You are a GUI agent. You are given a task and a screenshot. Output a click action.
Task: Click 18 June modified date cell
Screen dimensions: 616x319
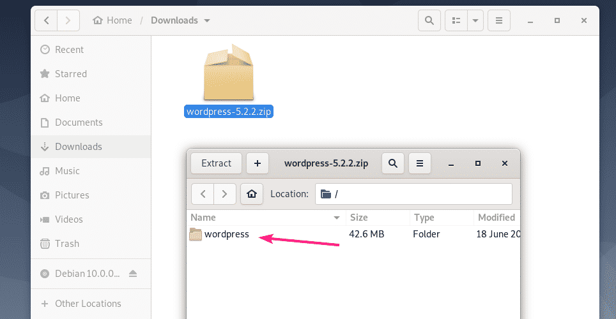click(x=498, y=234)
